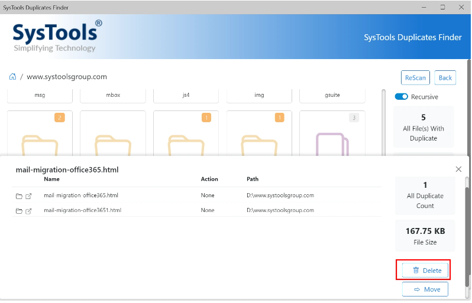Click the 167.75 KB File Size stat
Image resolution: width=472 pixels, height=303 pixels.
pos(425,236)
